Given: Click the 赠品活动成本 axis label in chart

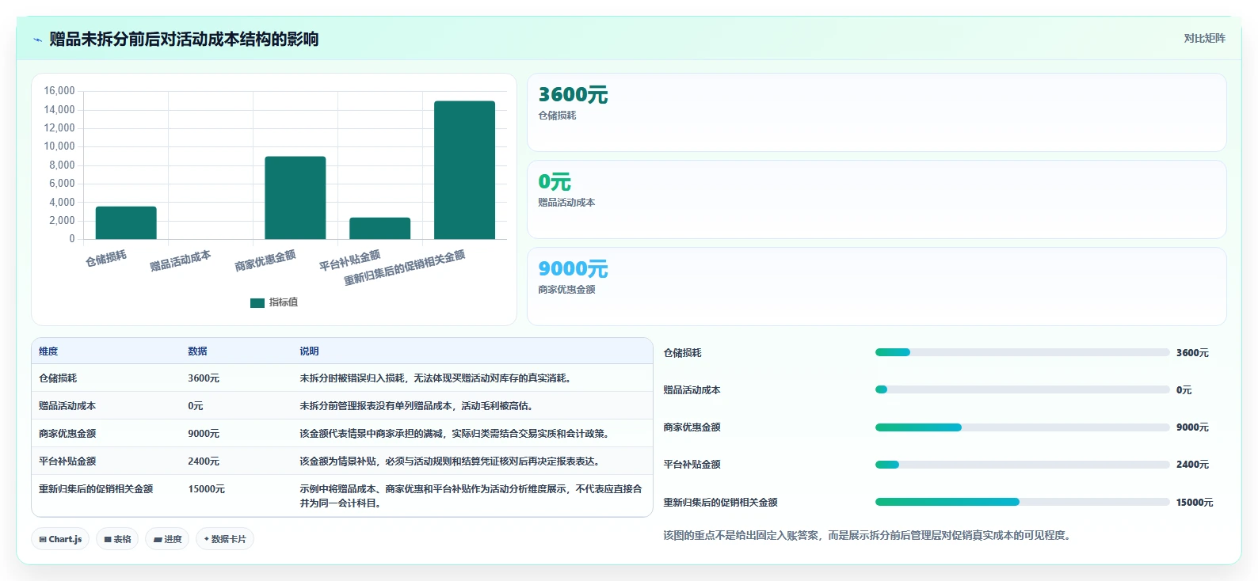Looking at the screenshot, I should pos(181,260).
